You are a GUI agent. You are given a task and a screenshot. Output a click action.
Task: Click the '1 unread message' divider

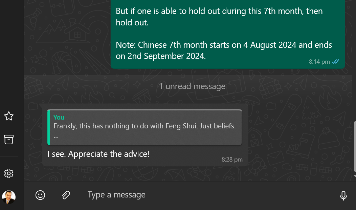tap(192, 86)
